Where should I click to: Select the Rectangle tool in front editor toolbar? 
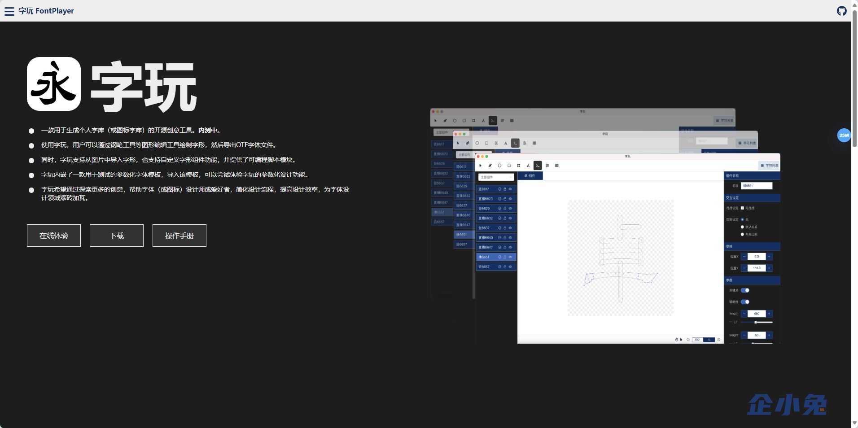(x=509, y=166)
